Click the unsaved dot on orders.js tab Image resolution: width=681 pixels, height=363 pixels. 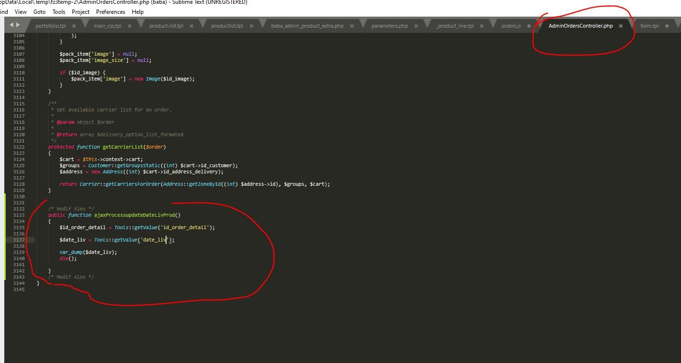pos(529,26)
